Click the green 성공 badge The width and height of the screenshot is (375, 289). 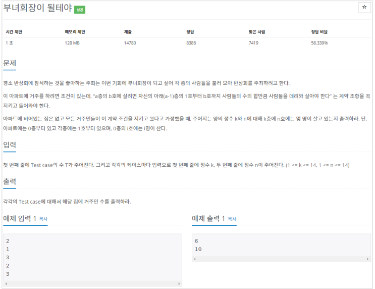[80, 10]
